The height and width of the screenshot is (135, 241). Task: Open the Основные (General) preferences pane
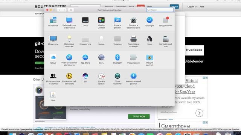(x=53, y=22)
